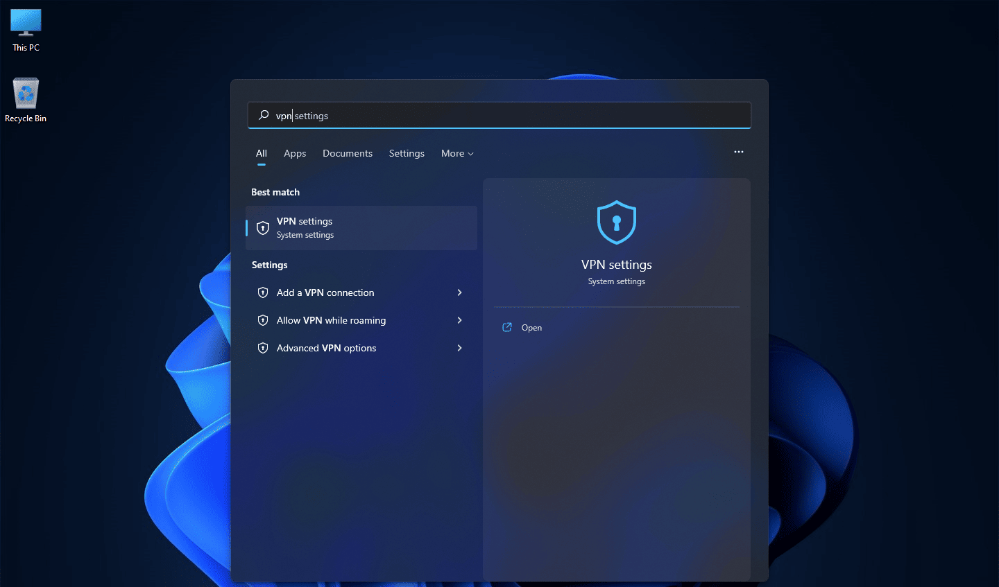Viewport: 999px width, 587px height.
Task: Click shield icon beside Allow VPN while roaming
Action: coord(263,320)
